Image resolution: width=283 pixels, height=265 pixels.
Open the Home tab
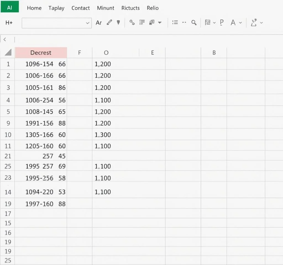coord(34,8)
